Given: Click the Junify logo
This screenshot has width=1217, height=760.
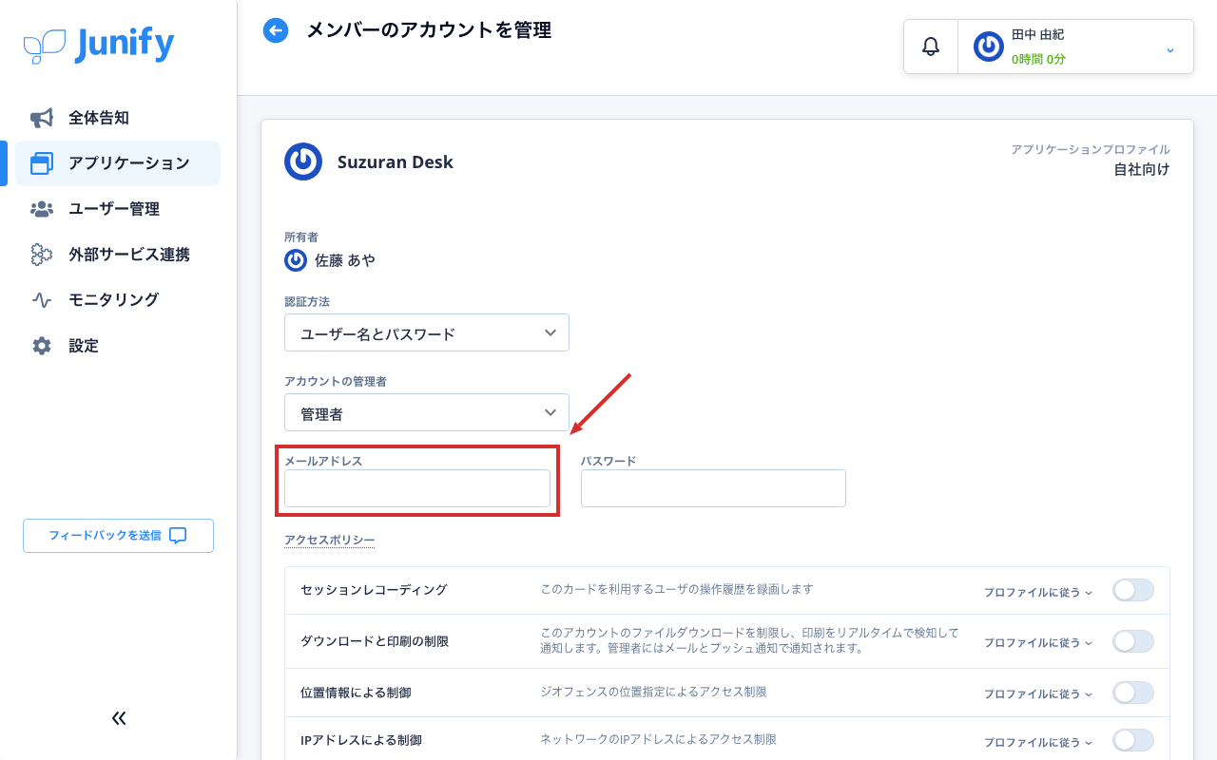Looking at the screenshot, I should [99, 45].
